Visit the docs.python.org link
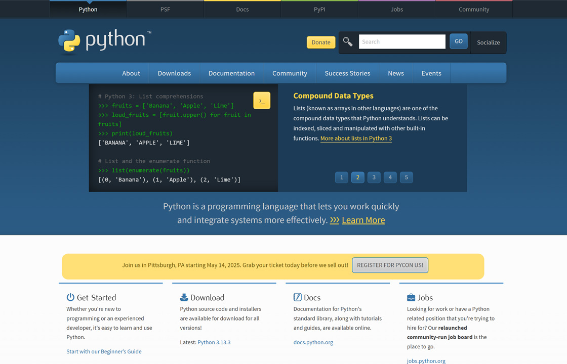 coord(313,342)
